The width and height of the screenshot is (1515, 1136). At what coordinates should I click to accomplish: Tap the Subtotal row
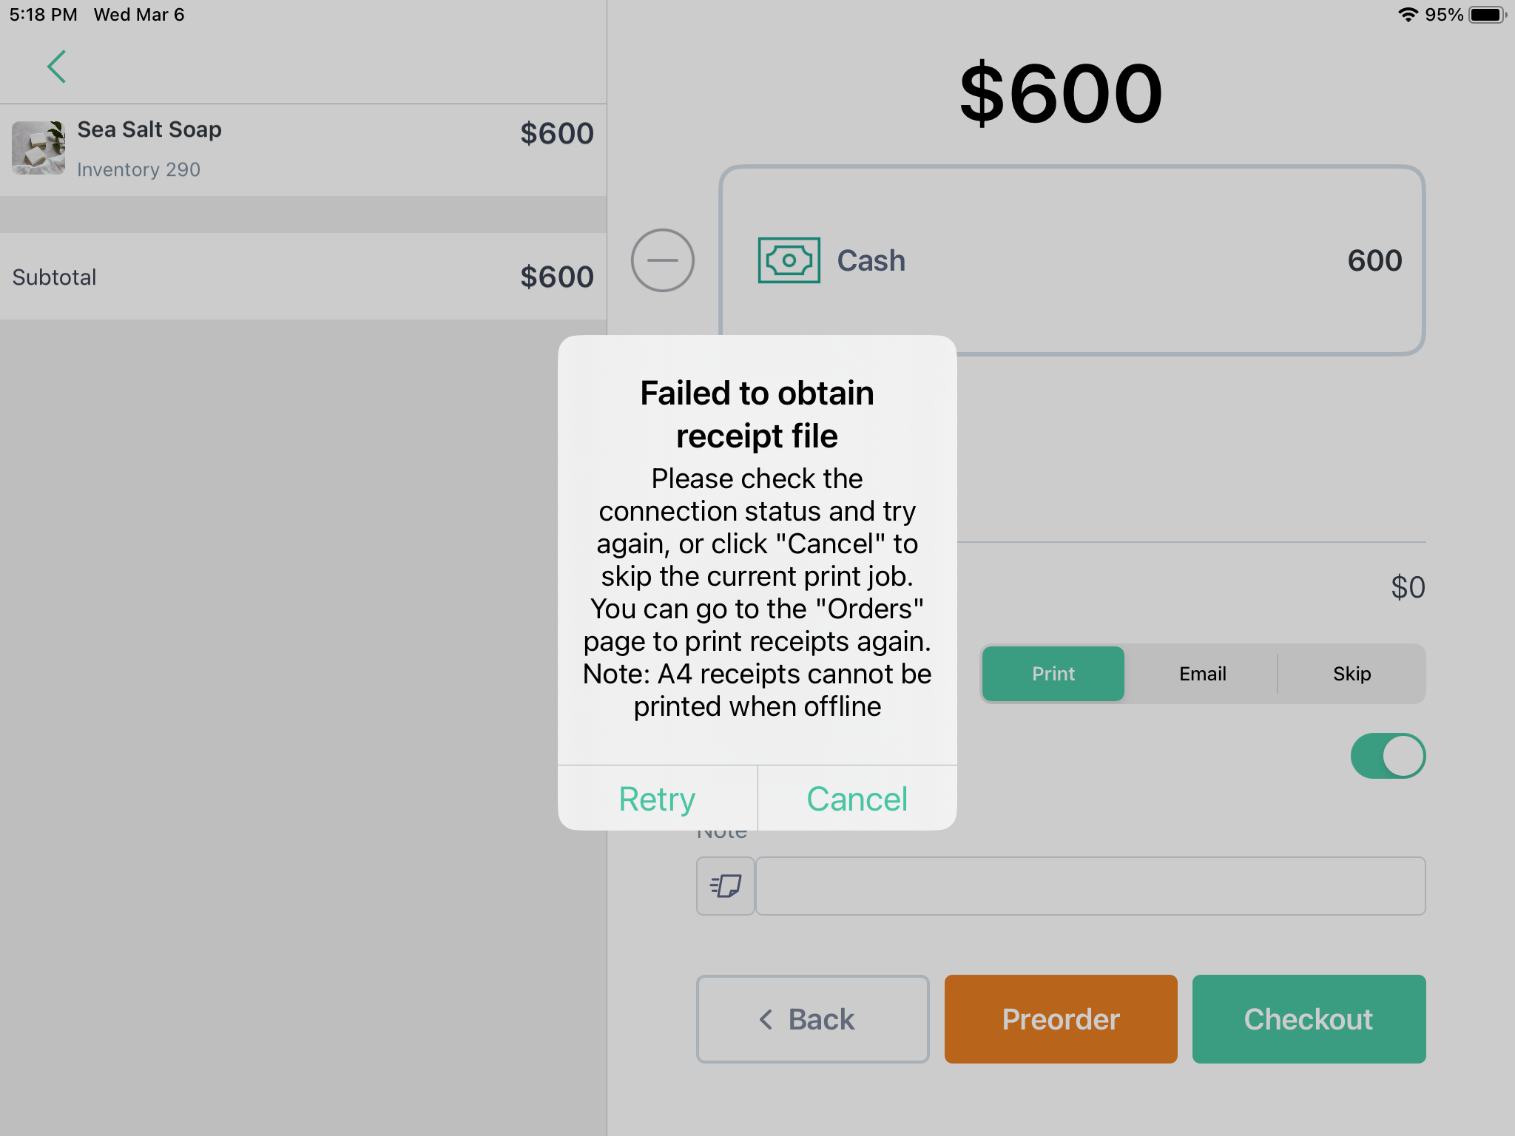303,277
